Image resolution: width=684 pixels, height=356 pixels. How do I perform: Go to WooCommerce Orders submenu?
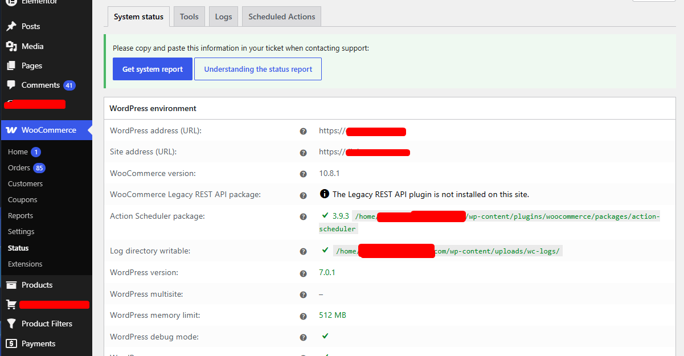19,167
